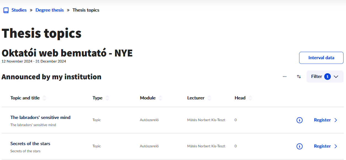This screenshot has height=160, width=346.
Task: Go to Studies in breadcrumb
Action: click(x=19, y=10)
